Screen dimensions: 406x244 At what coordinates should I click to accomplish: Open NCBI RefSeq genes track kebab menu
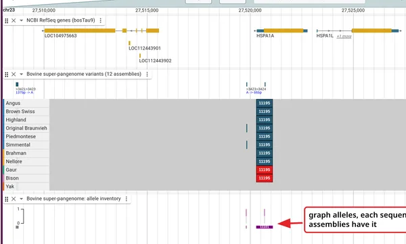click(100, 20)
